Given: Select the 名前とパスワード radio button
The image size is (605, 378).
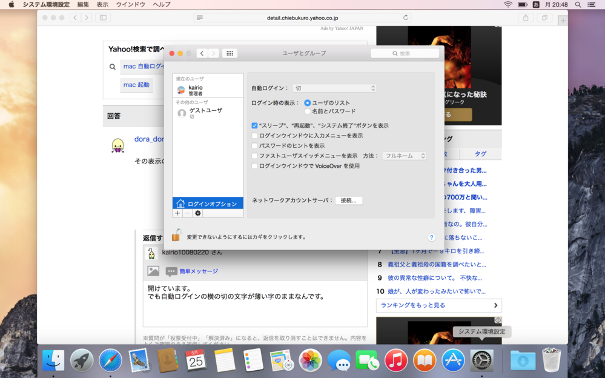Looking at the screenshot, I should point(308,110).
